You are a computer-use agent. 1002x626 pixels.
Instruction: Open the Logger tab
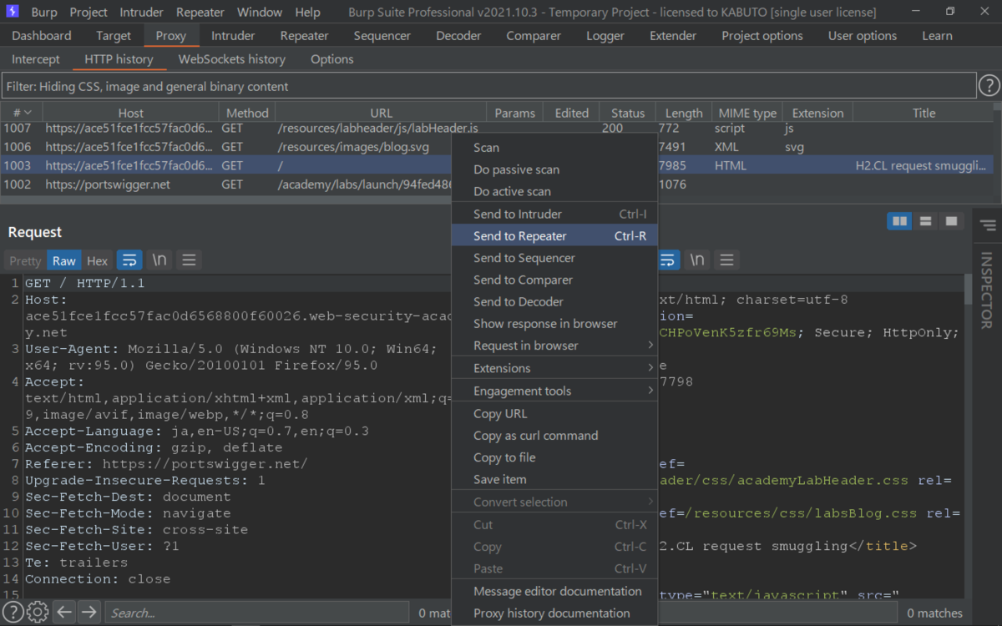tap(605, 36)
